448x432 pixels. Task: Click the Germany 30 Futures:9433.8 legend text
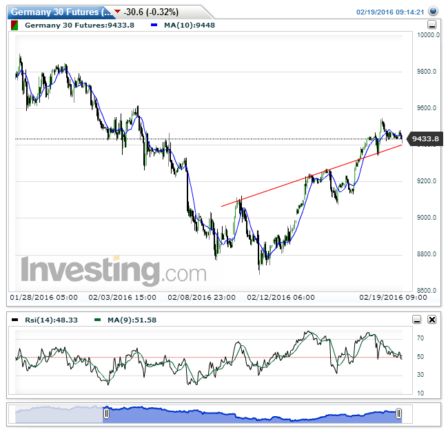(x=79, y=25)
